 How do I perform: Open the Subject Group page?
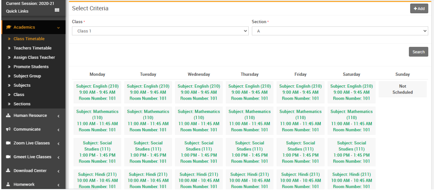click(27, 76)
